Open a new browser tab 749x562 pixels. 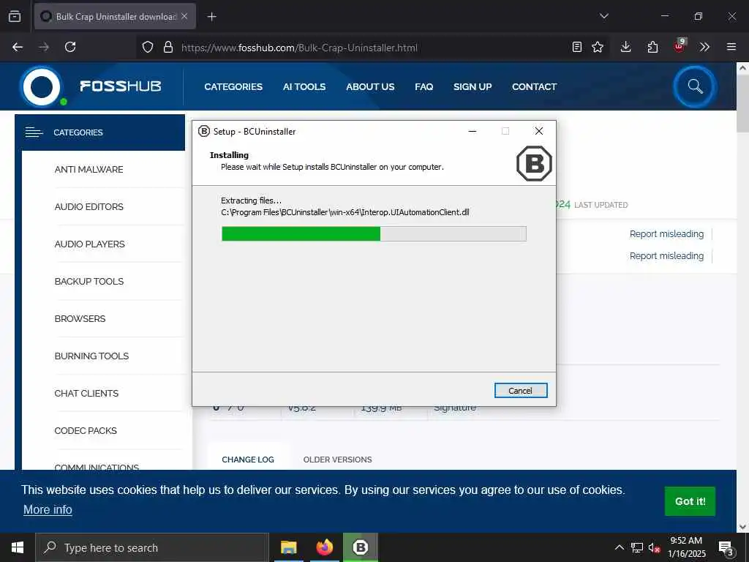[x=211, y=17]
